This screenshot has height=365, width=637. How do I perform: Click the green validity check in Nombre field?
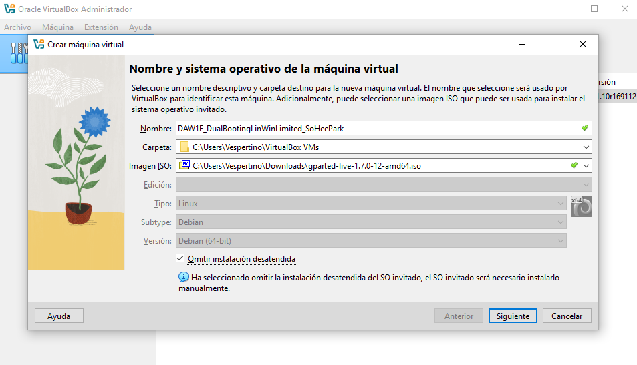click(585, 128)
